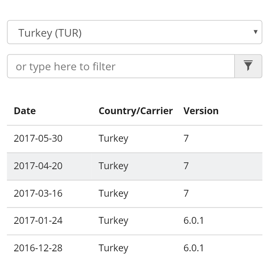This screenshot has height=262, width=267.
Task: Sort by the Date column header
Action: click(25, 111)
